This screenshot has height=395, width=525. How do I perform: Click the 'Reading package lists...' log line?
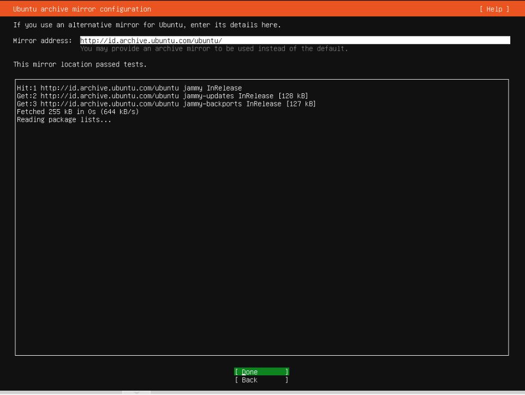pos(64,119)
